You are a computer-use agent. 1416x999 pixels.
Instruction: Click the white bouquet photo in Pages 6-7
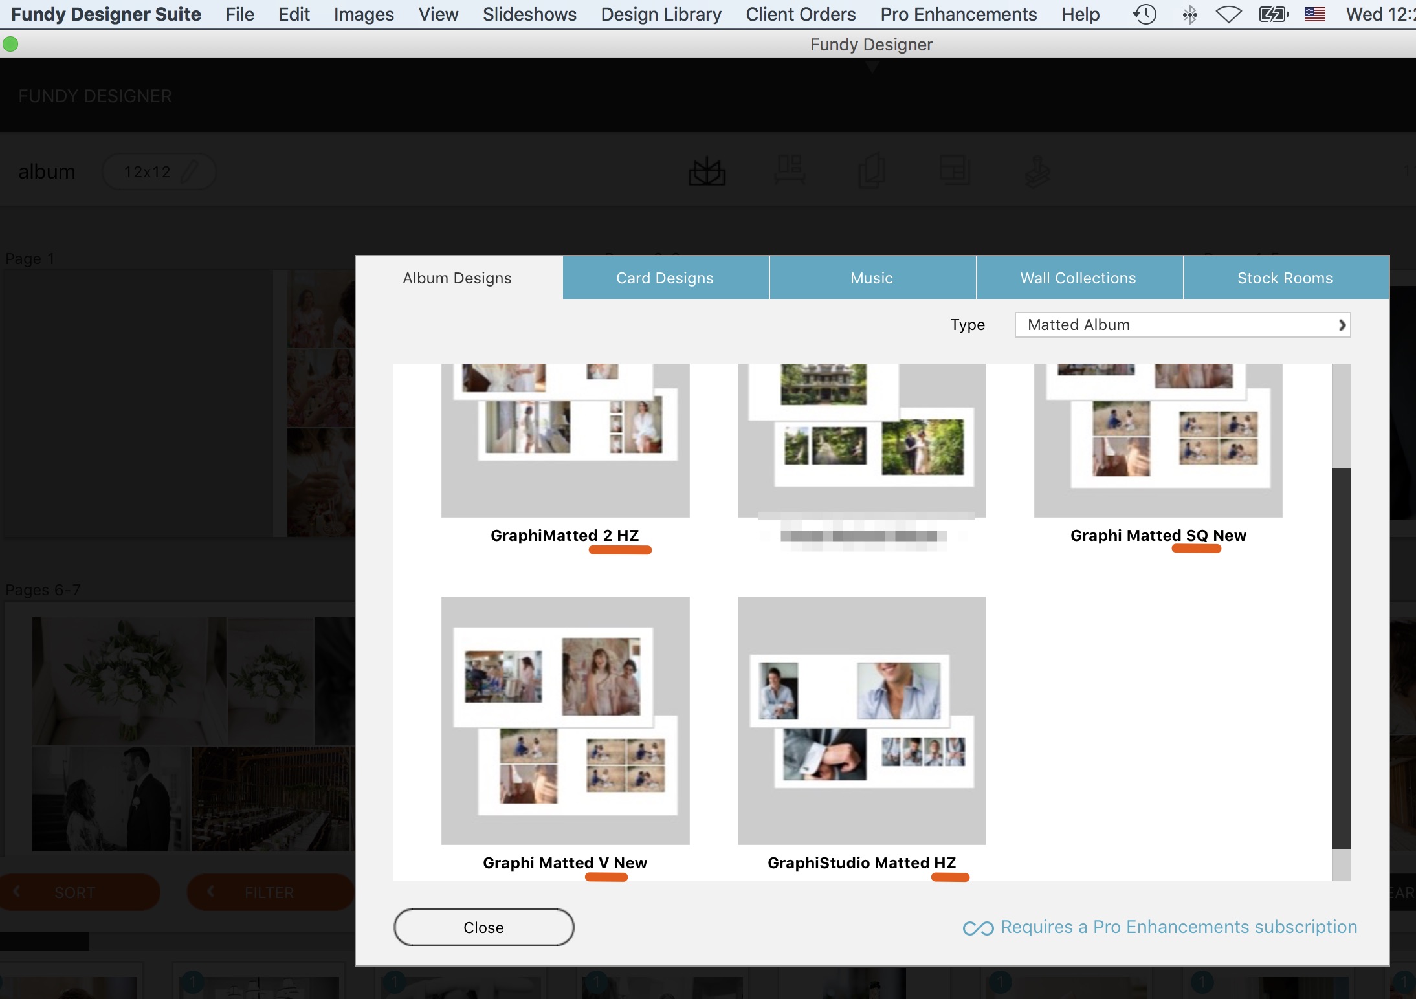pyautogui.click(x=129, y=681)
